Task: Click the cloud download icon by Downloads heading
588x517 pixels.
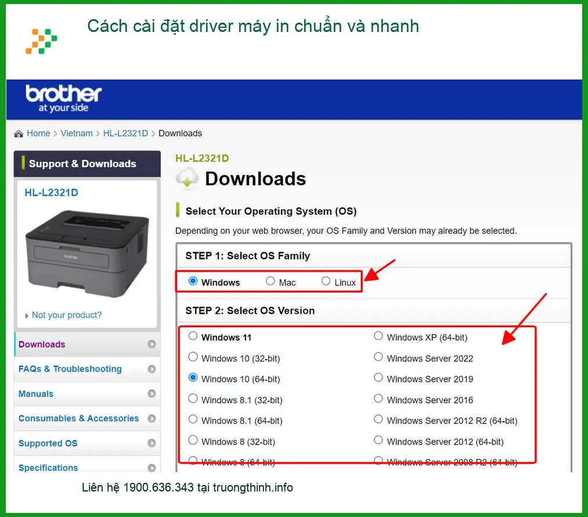Action: pos(187,178)
